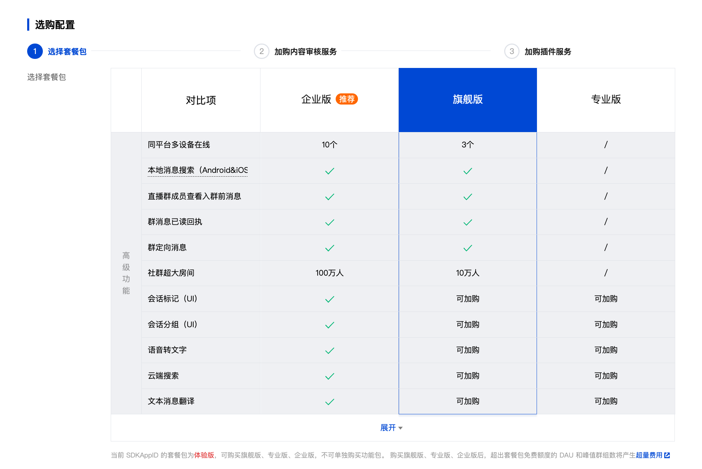Click 企业版 checkmark for 群定向消息
702x469 pixels.
click(329, 248)
